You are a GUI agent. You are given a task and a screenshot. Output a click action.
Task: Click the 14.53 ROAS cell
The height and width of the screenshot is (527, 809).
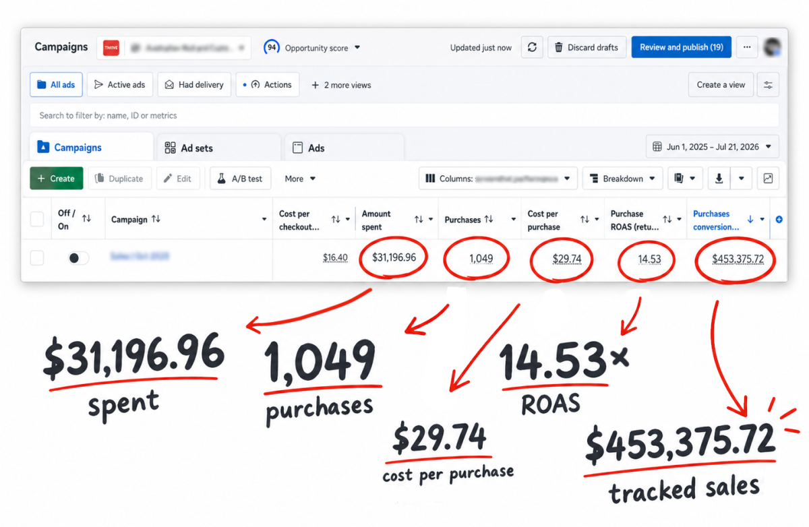click(x=649, y=258)
